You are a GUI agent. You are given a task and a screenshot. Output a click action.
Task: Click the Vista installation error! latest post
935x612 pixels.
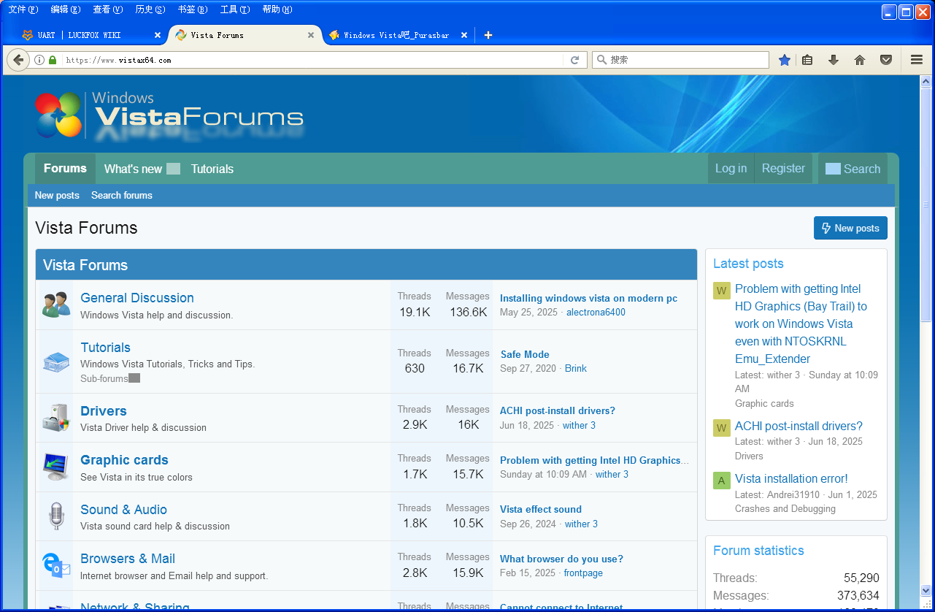[791, 479]
